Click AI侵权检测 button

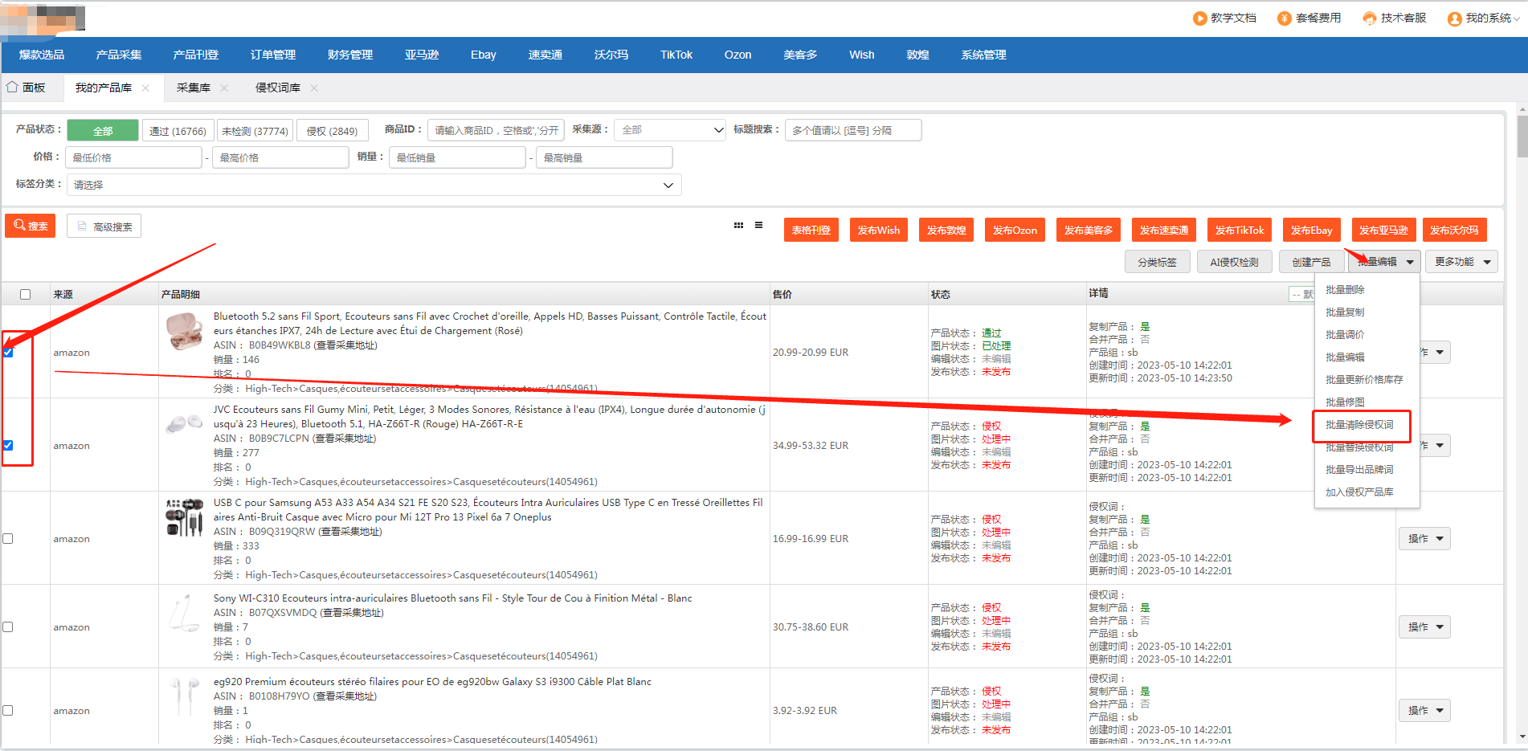[1234, 262]
